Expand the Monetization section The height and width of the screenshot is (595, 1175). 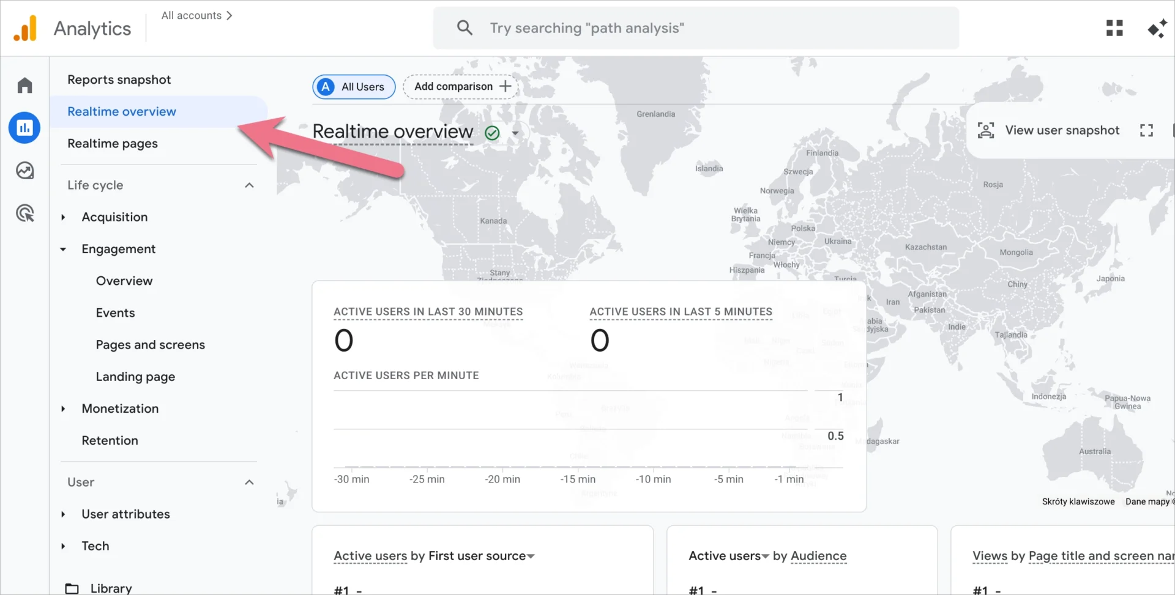pyautogui.click(x=63, y=408)
